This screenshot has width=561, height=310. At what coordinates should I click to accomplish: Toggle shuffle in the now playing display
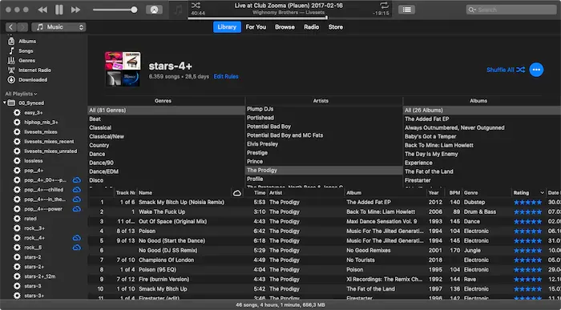tap(196, 5)
